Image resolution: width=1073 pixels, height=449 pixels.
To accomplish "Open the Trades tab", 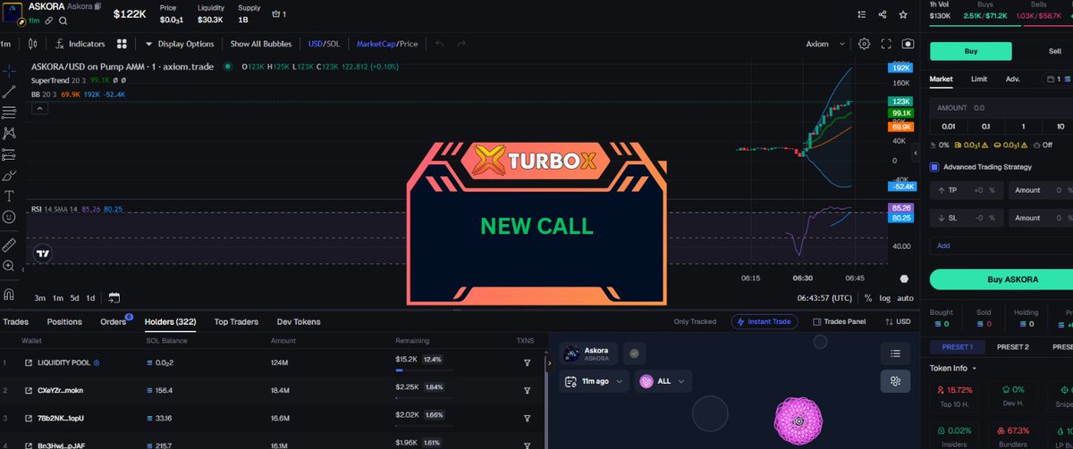I will click(15, 321).
